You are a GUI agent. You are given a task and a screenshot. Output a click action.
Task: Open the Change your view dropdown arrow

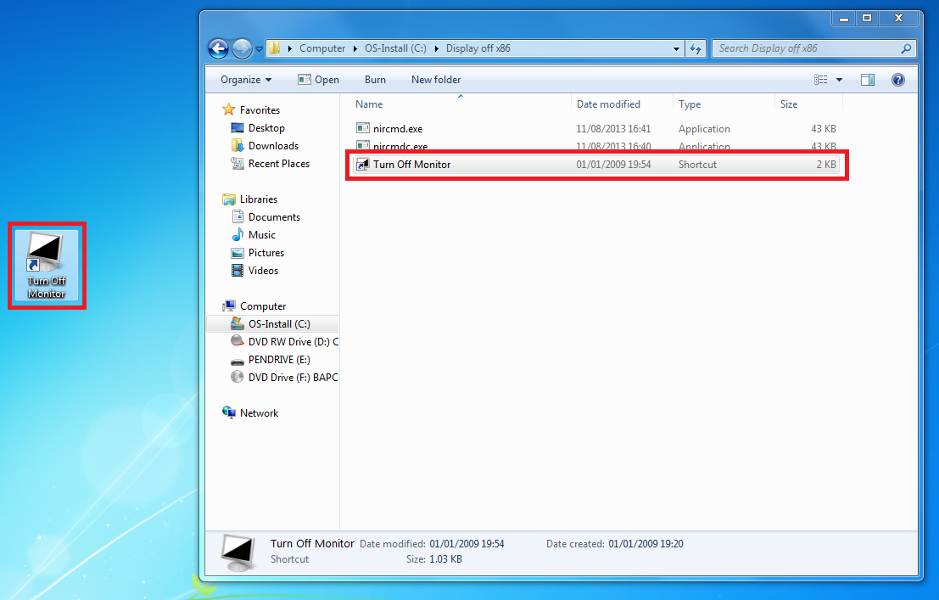[838, 79]
